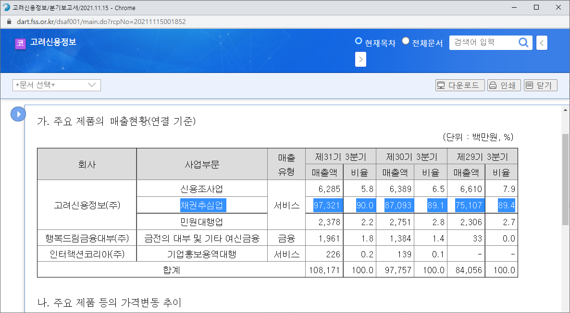Click the 인쇄 print button
Screen dimensions: 570x313
[x=504, y=85]
